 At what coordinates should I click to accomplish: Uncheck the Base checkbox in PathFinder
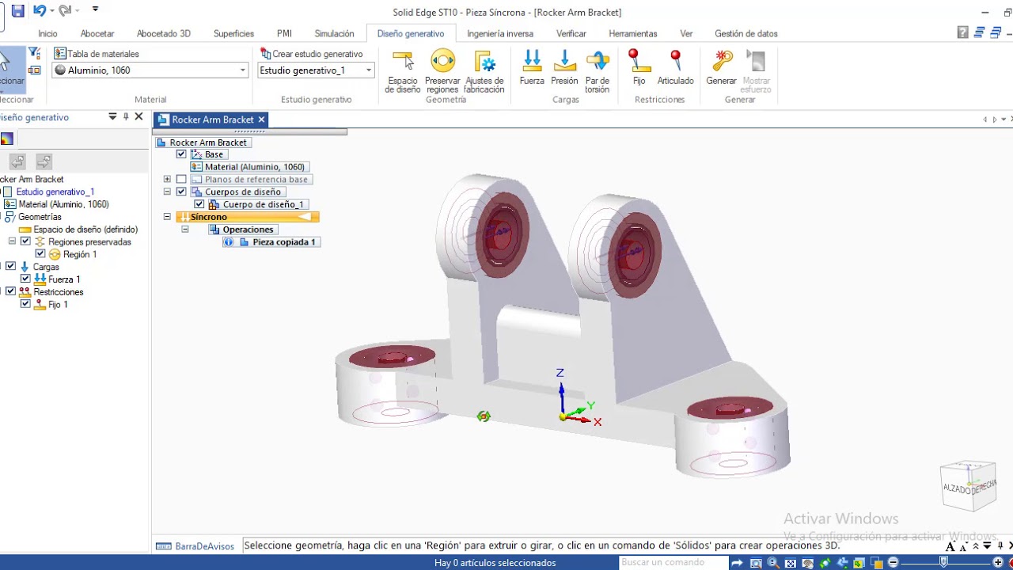point(181,154)
